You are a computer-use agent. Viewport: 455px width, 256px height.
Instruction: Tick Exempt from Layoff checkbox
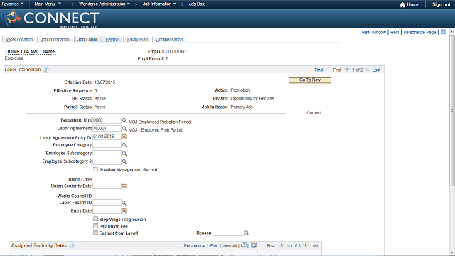pyautogui.click(x=95, y=233)
